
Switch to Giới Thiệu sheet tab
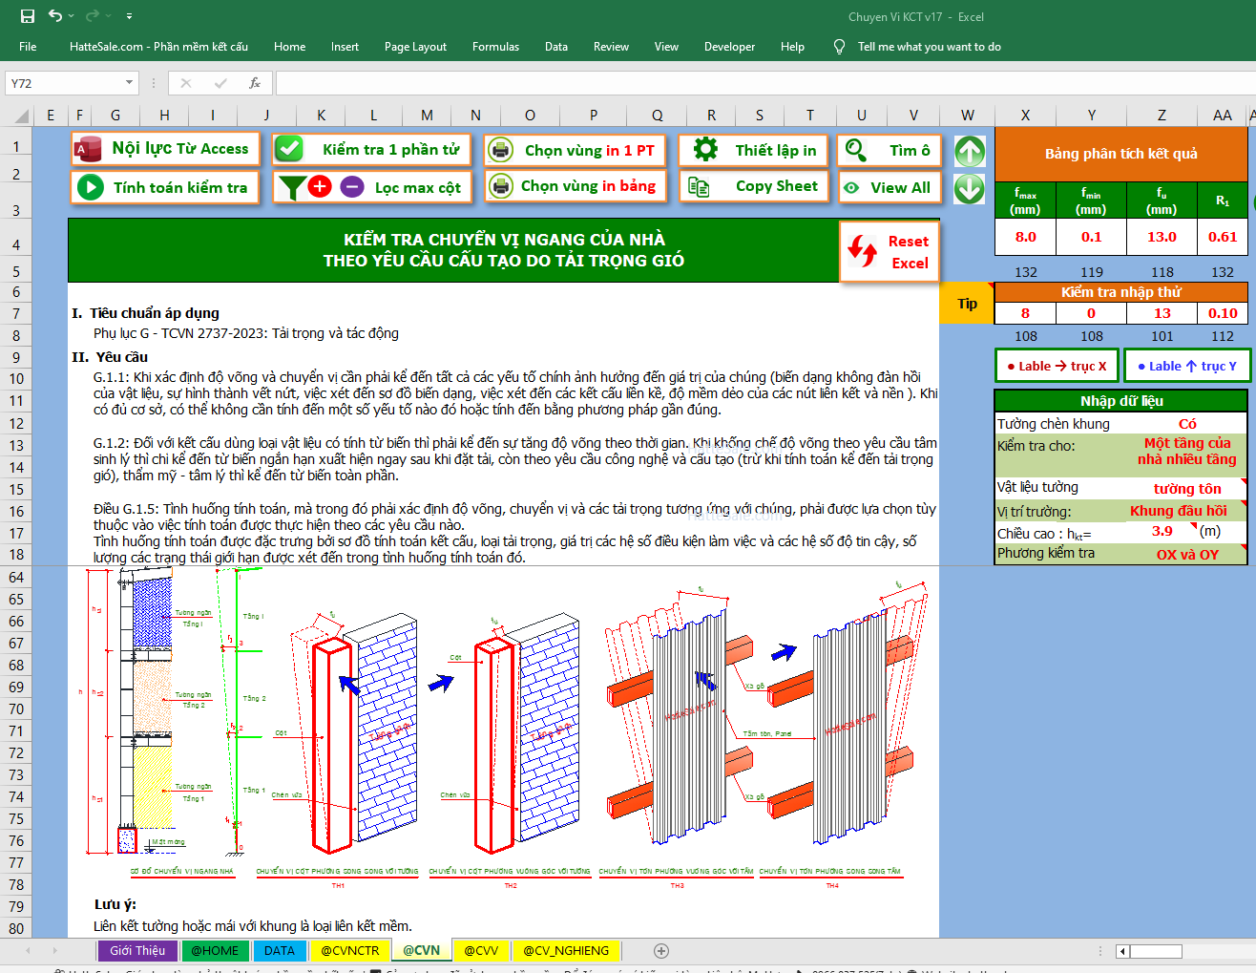pos(137,951)
